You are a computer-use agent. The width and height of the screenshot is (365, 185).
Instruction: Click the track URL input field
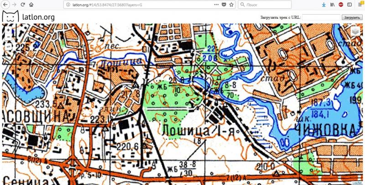pyautogui.click(x=321, y=17)
